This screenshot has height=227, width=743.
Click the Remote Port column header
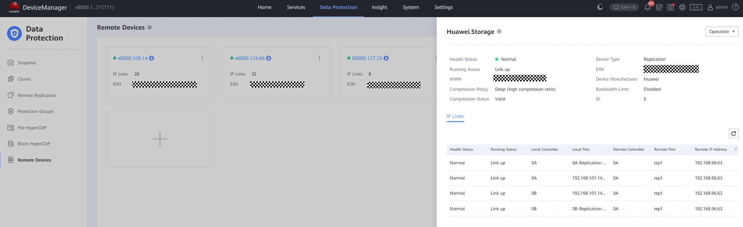click(665, 150)
